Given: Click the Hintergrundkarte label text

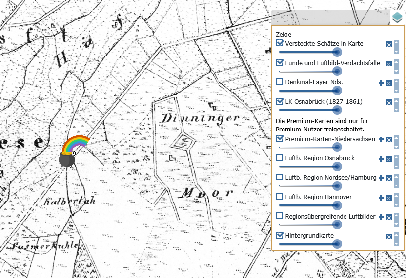Looking at the screenshot, I should point(309,235).
